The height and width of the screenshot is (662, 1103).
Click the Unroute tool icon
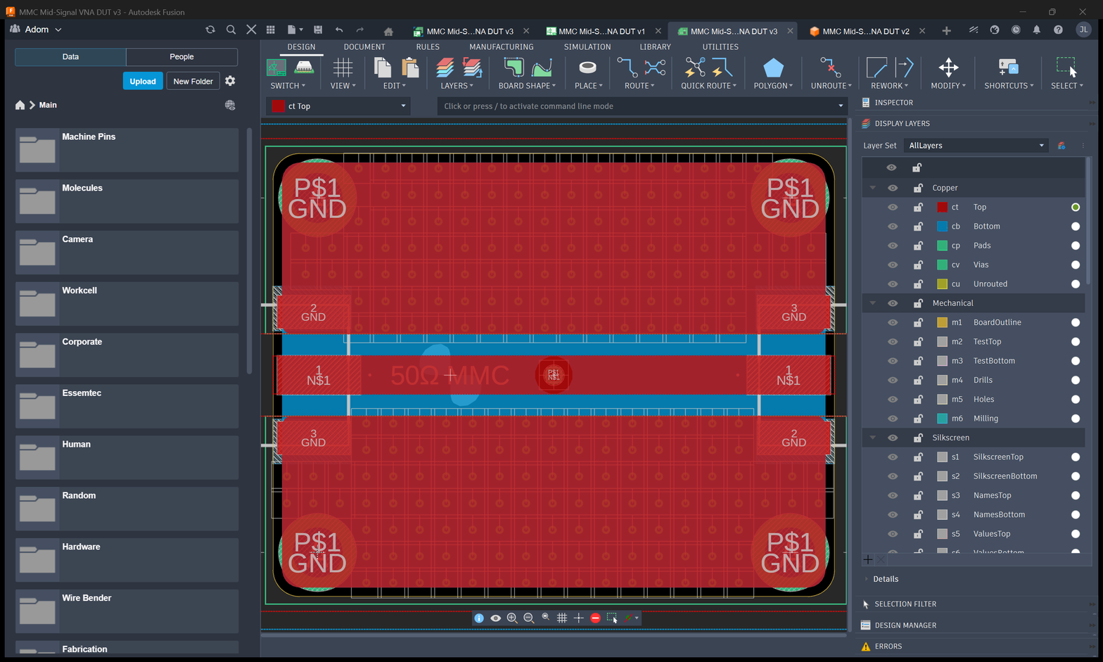pyautogui.click(x=831, y=68)
